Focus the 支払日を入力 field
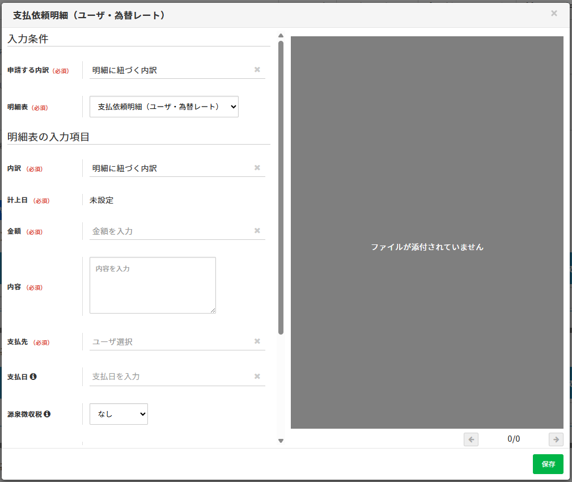Viewport: 572px width, 482px height. [170, 377]
